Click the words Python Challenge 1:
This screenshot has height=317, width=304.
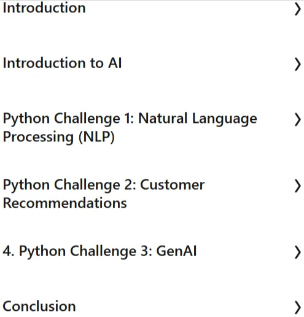coord(68,119)
